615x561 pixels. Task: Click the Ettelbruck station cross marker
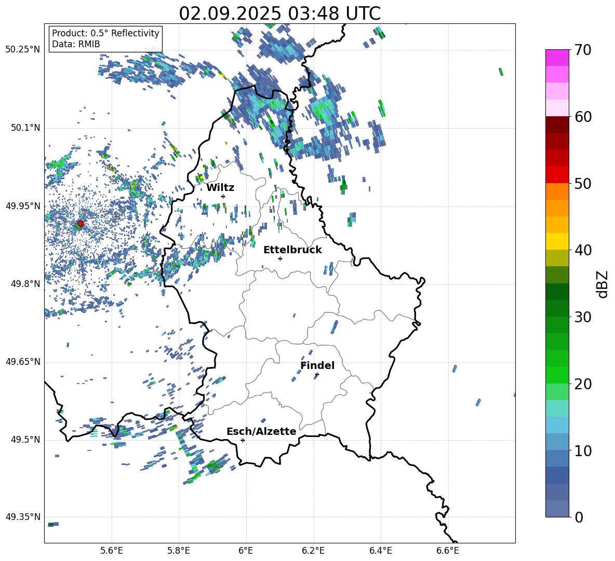(x=280, y=258)
